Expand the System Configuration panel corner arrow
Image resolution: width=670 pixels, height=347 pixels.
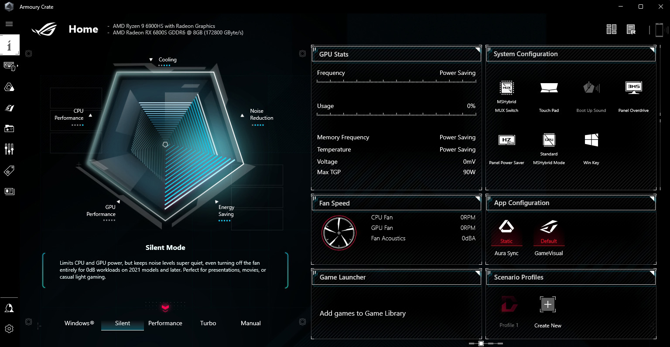(x=652, y=50)
